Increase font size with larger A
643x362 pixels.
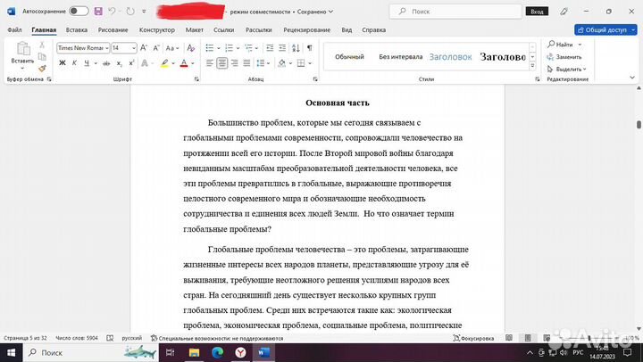click(144, 48)
